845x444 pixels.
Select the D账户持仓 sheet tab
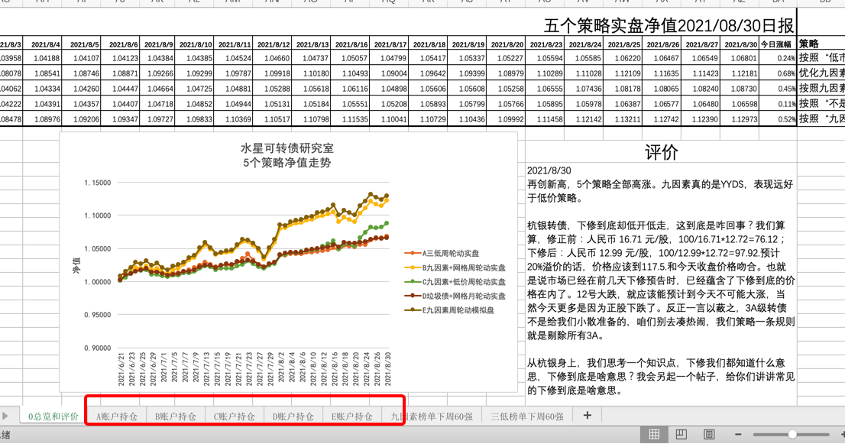point(293,416)
